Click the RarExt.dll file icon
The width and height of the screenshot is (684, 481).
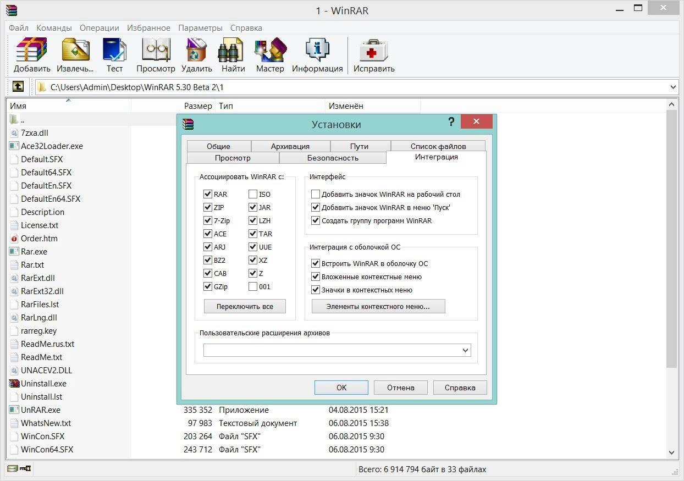tap(14, 278)
